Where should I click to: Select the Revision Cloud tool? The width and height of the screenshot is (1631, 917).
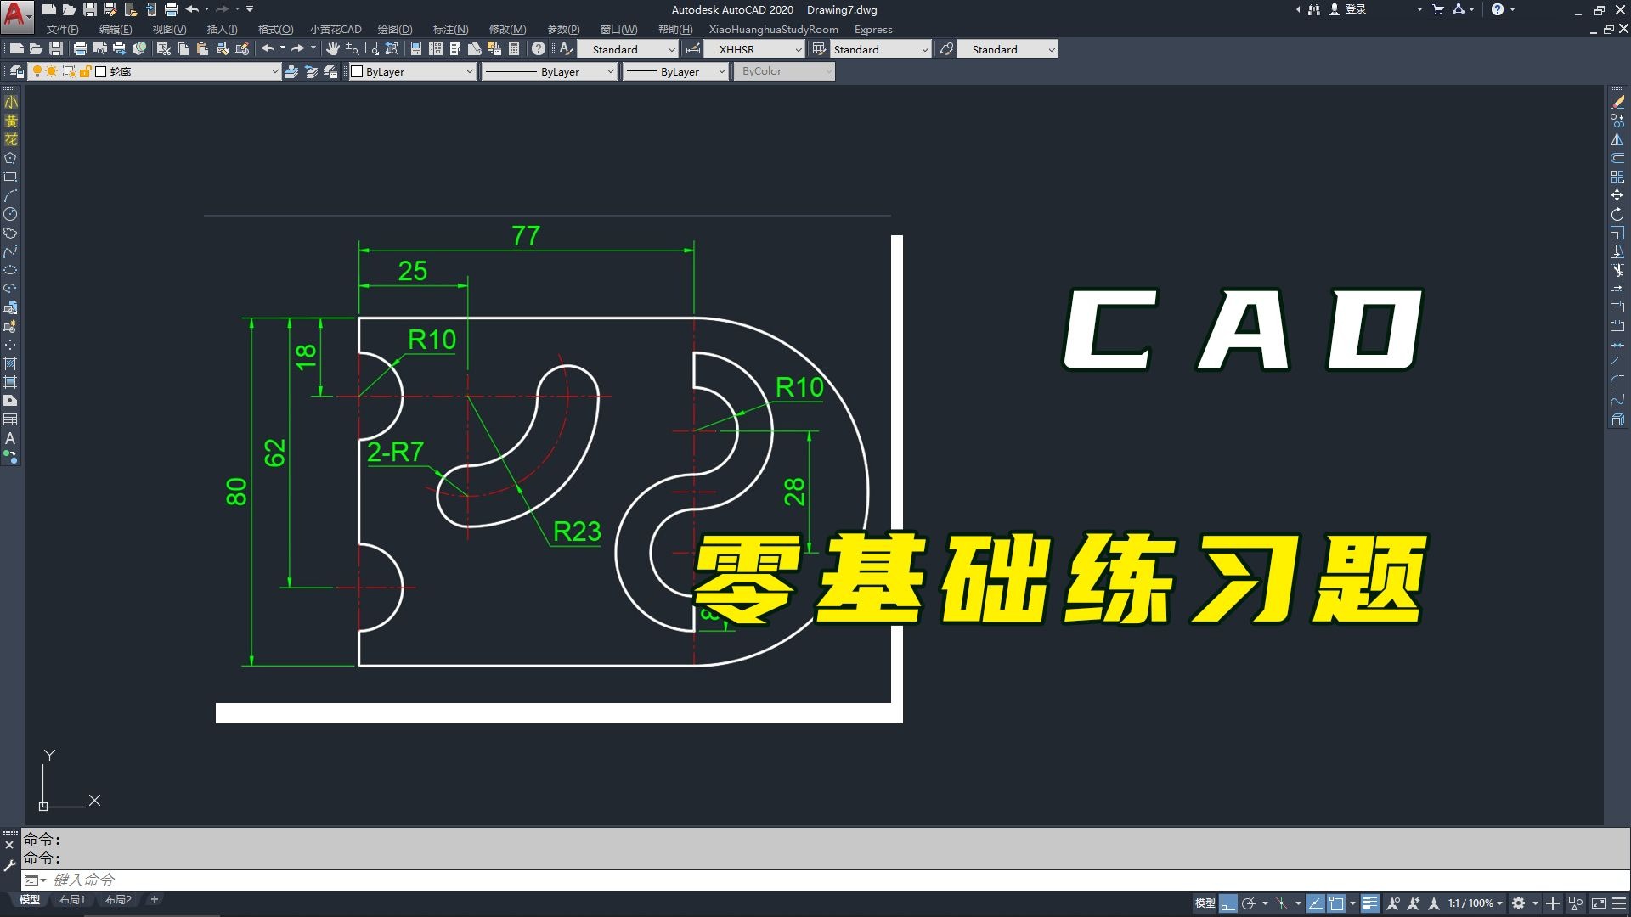tap(11, 231)
